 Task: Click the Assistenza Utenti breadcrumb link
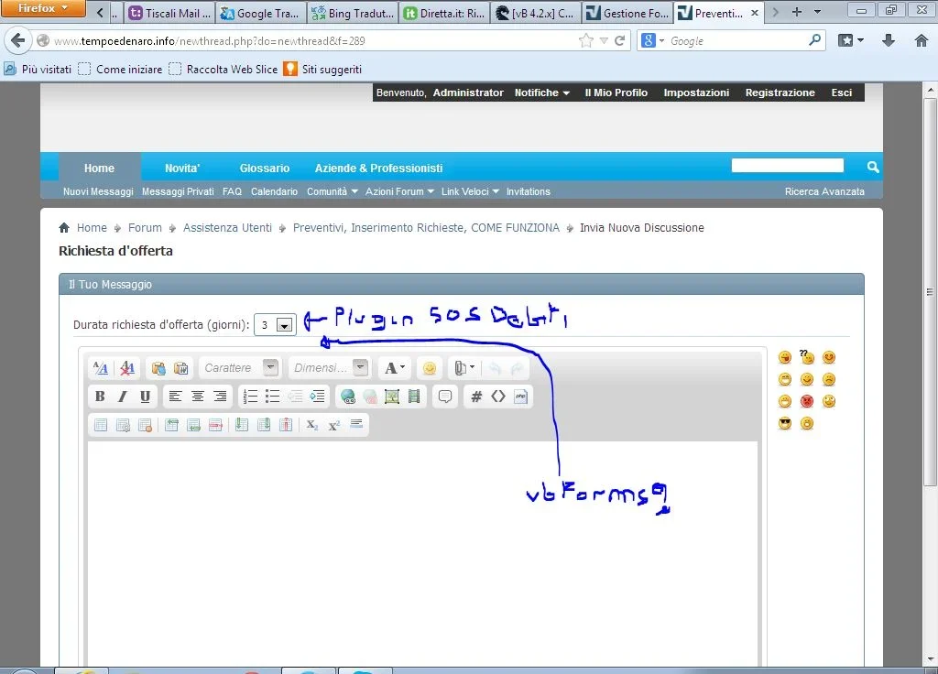227,228
